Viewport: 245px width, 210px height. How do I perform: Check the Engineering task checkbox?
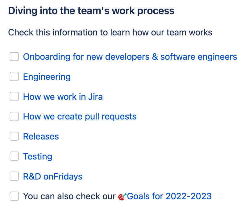(14, 76)
